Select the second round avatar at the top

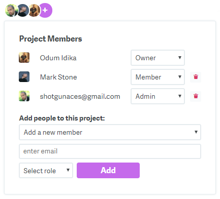23,10
